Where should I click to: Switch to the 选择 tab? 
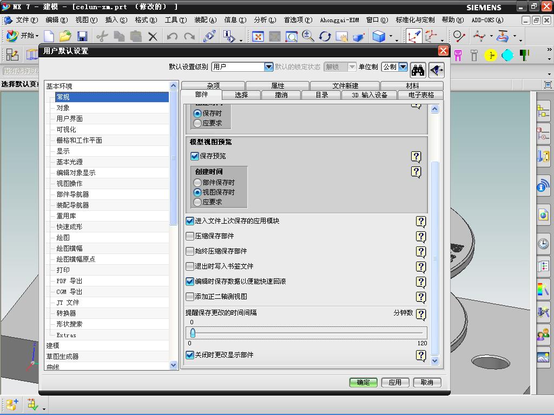click(x=241, y=95)
